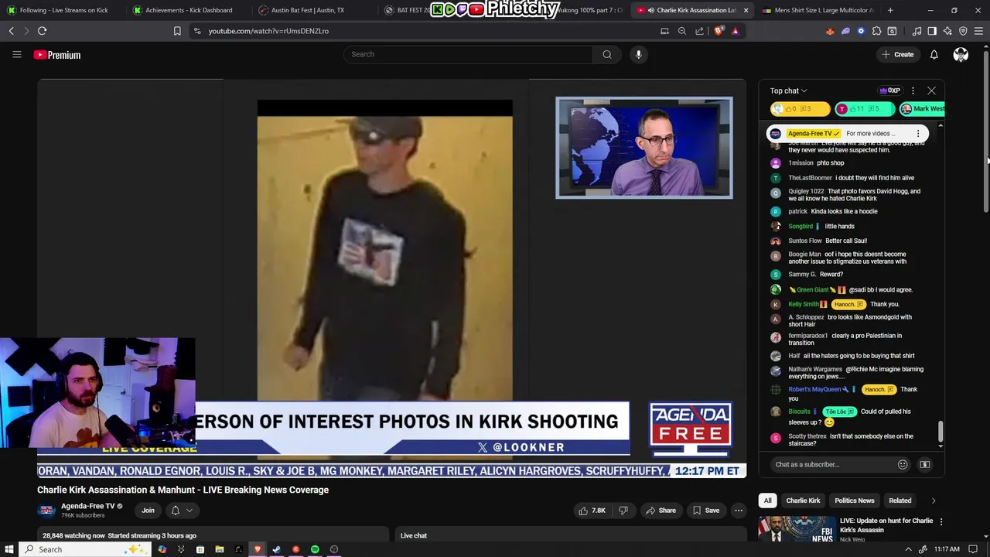Click the Create button
Screen dimensions: 990x557
897,54
